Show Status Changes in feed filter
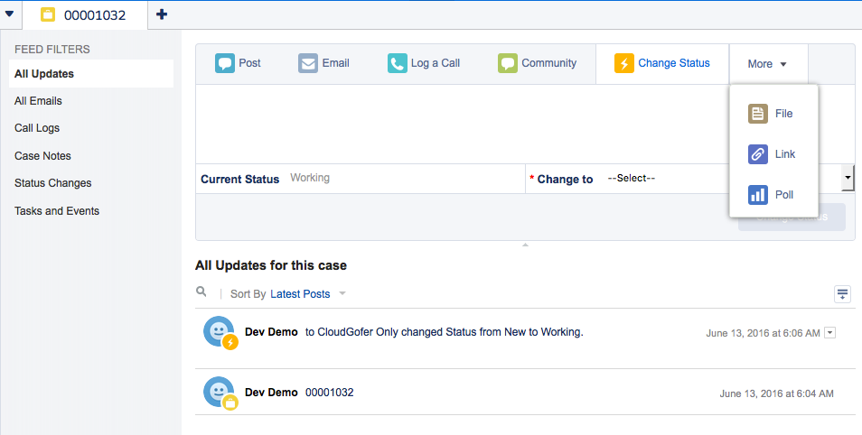Image resolution: width=862 pixels, height=435 pixels. [52, 183]
